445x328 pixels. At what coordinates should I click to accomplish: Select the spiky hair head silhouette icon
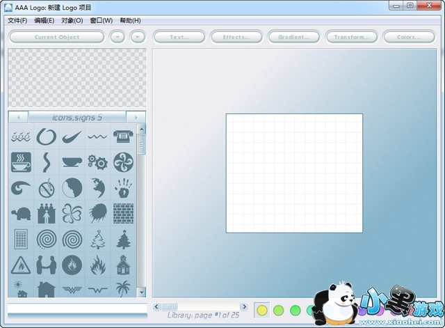tap(98, 214)
